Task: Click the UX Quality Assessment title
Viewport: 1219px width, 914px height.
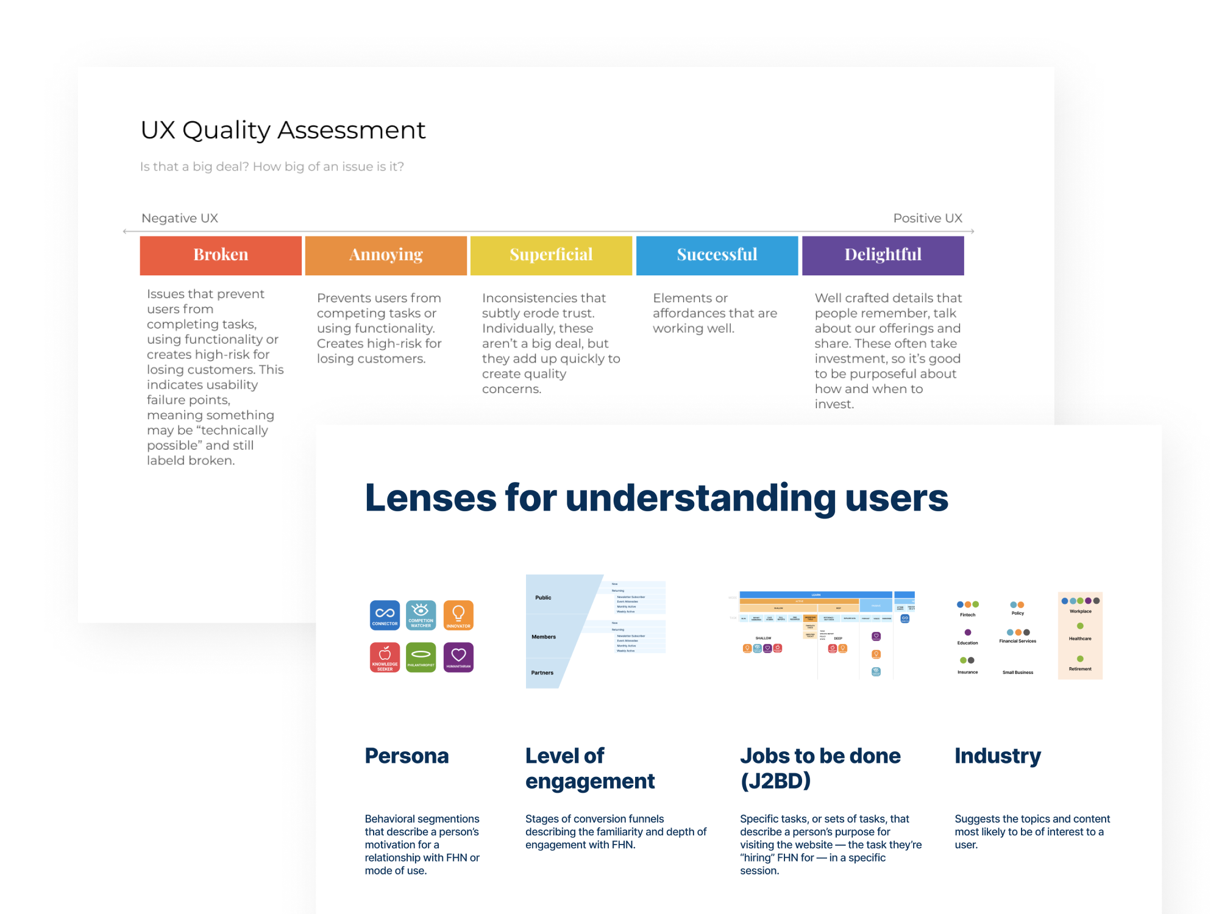Action: tap(283, 130)
